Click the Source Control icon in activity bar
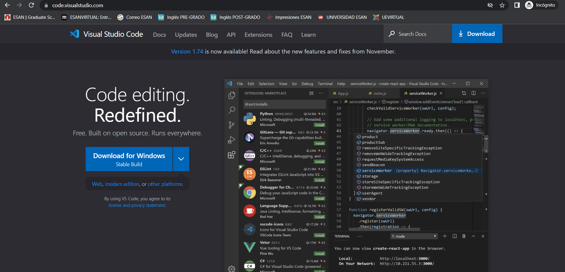The width and height of the screenshot is (565, 272). coord(231,125)
